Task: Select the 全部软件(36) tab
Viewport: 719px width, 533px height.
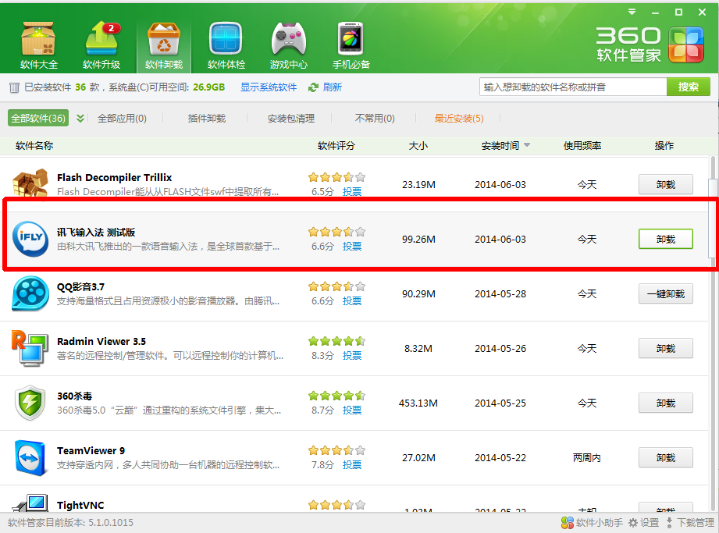Action: (x=38, y=119)
